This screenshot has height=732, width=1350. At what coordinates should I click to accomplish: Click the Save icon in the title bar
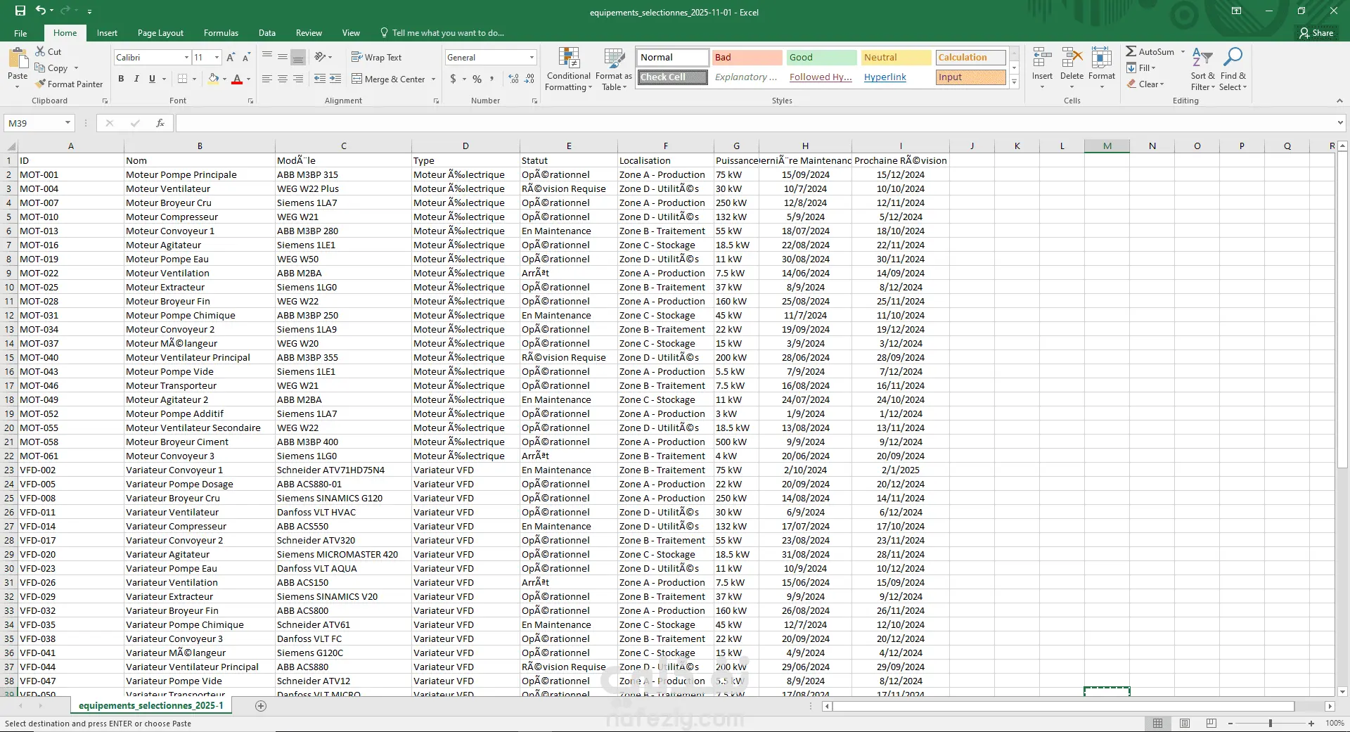pos(20,11)
